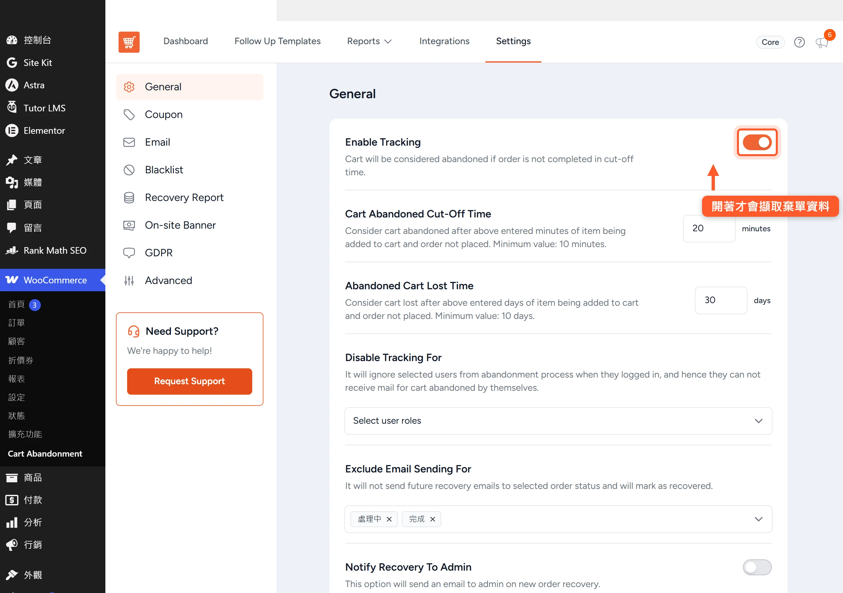Open the 報表 reports submenu link
The width and height of the screenshot is (843, 593).
click(16, 379)
